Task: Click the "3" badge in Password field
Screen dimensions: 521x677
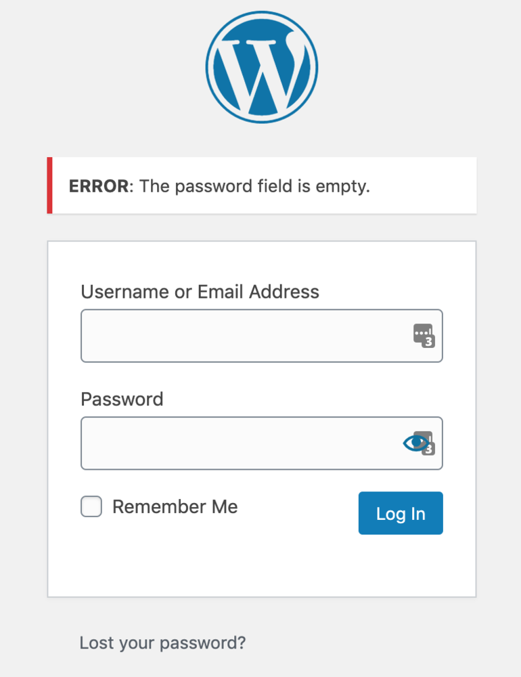Action: [x=429, y=450]
